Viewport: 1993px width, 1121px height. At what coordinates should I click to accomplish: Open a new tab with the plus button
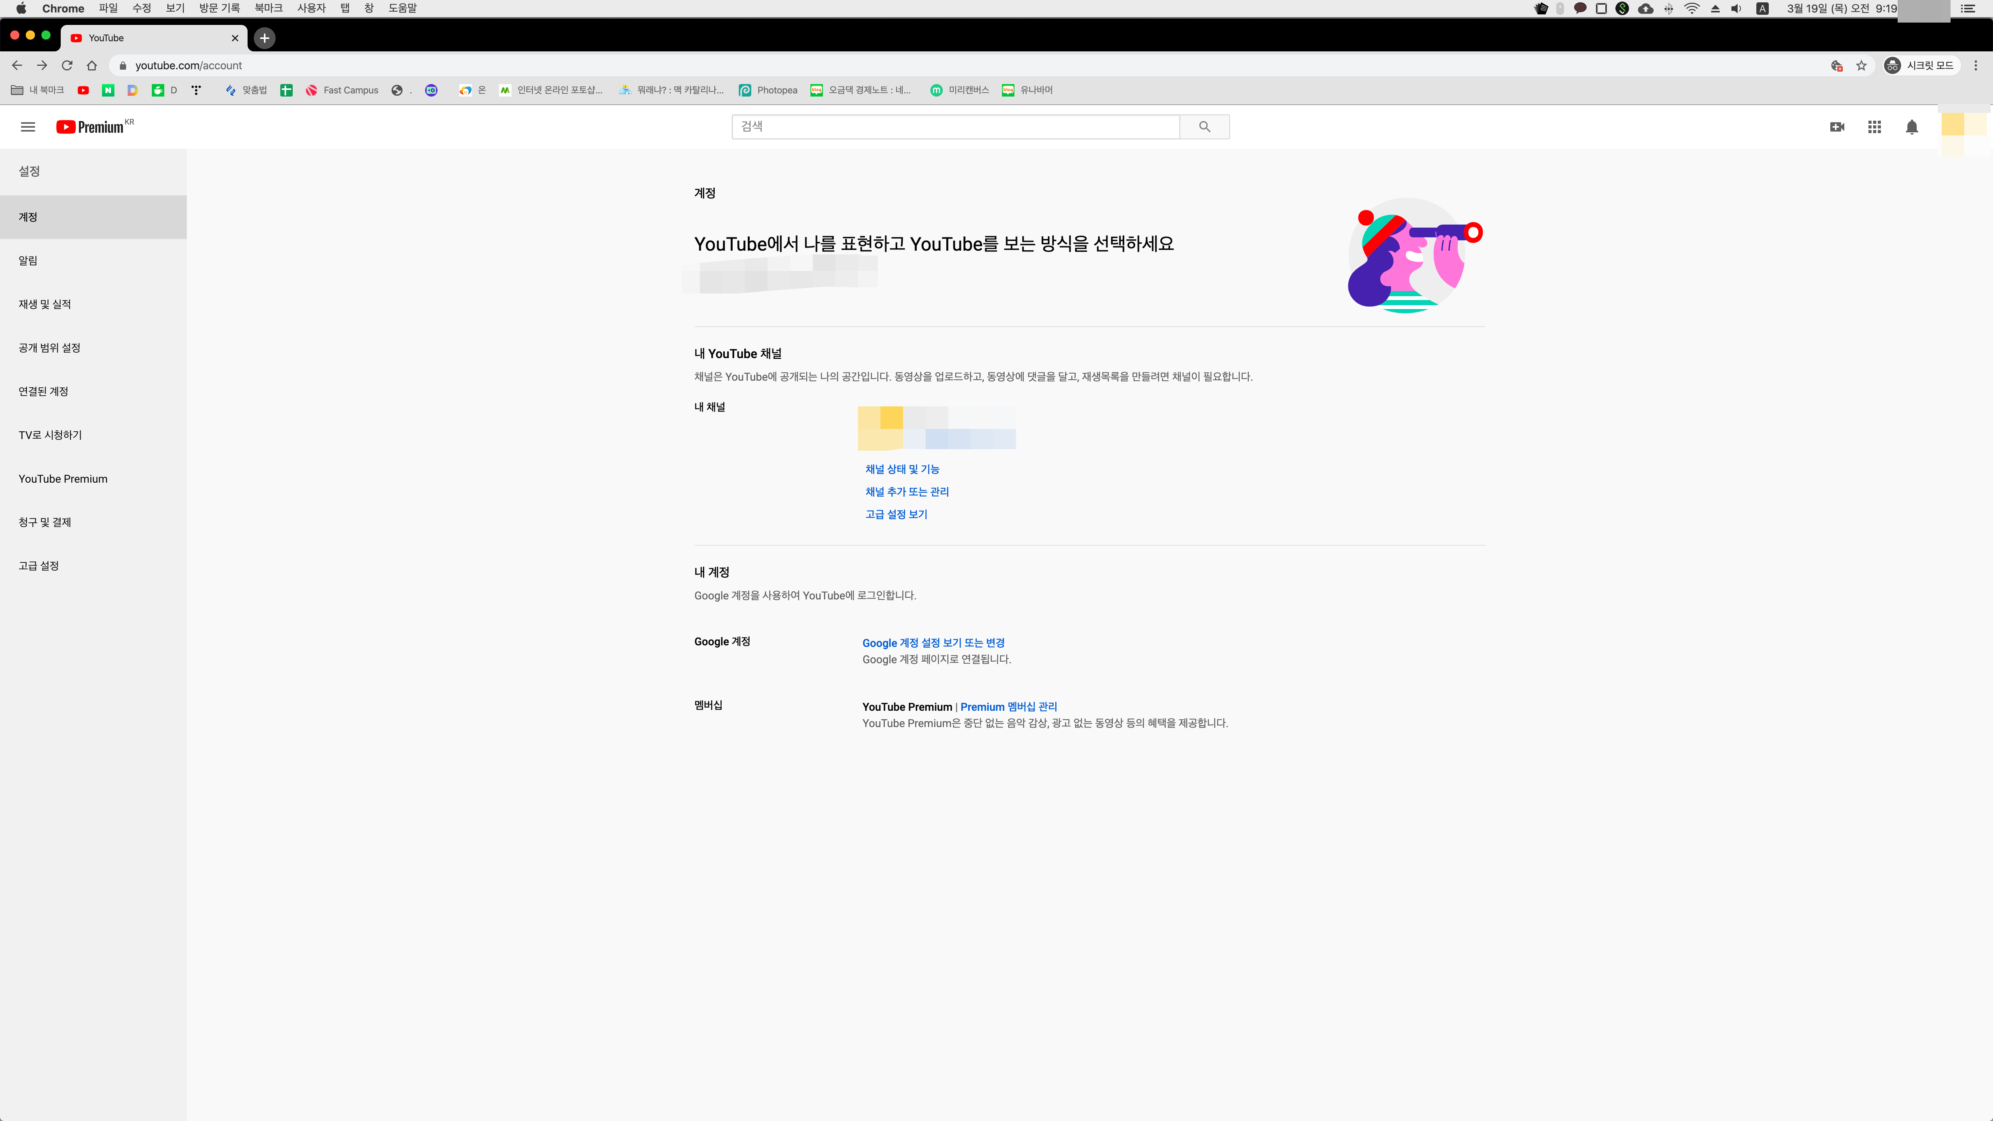[265, 38]
